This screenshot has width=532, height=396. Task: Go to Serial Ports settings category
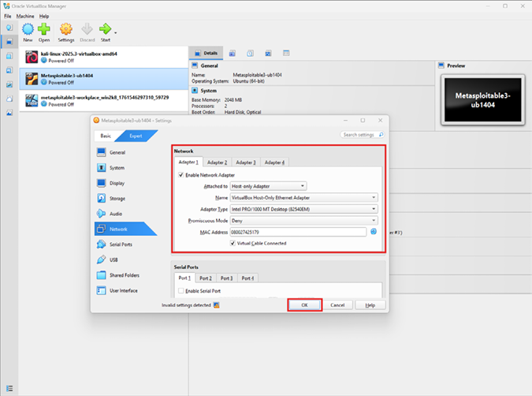pos(121,245)
